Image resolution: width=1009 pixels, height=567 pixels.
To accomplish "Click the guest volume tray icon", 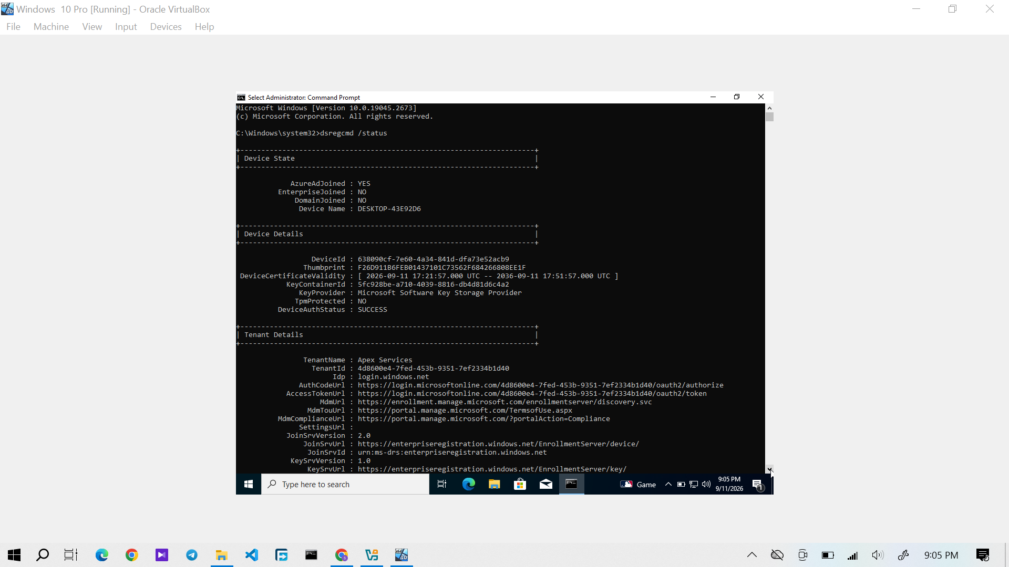I will tap(706, 484).
